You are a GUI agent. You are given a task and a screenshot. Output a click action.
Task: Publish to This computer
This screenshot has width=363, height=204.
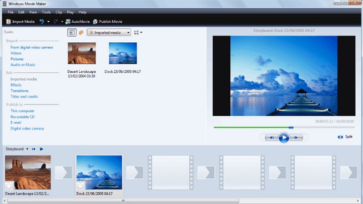[22, 111]
